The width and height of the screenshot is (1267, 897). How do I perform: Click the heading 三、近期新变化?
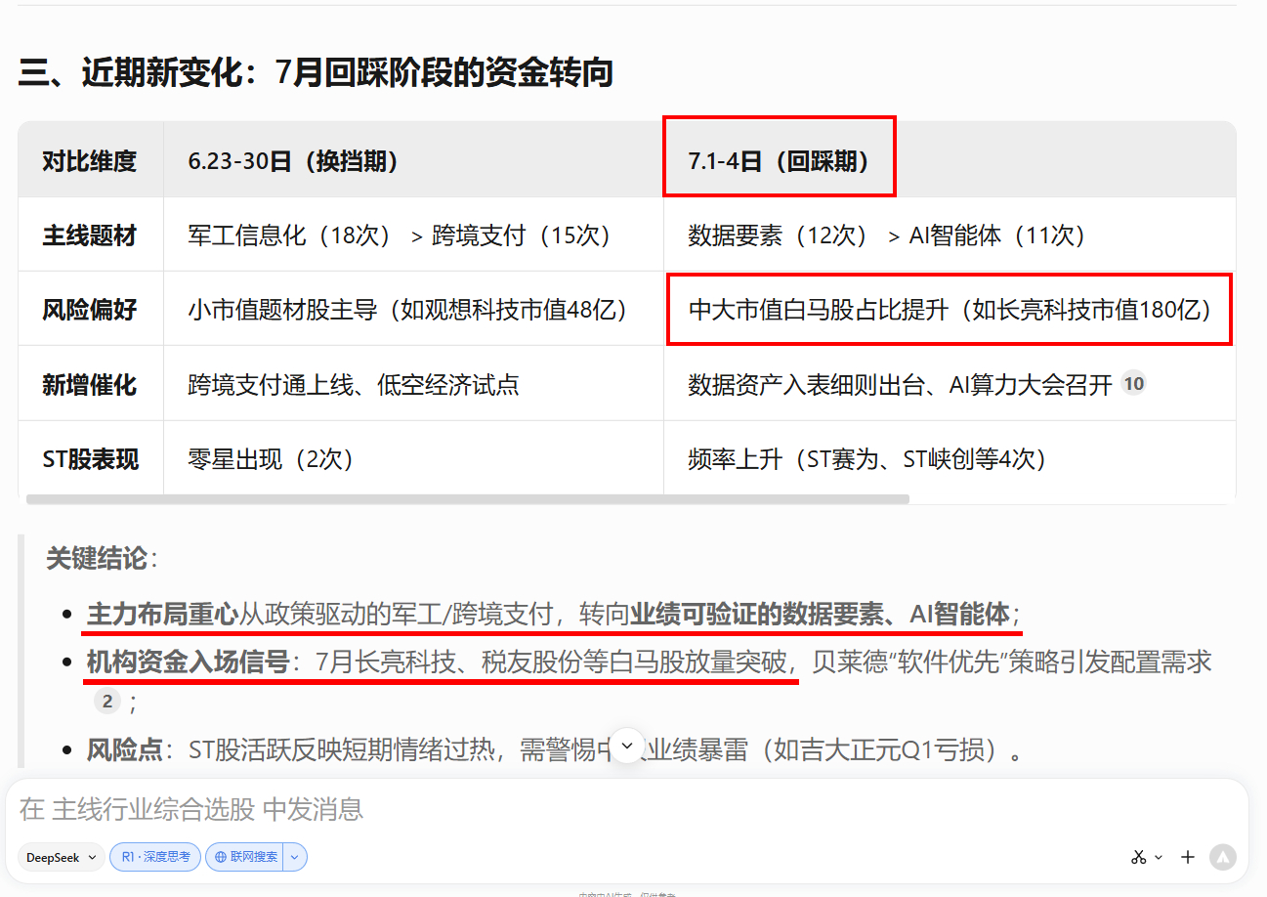coord(316,73)
